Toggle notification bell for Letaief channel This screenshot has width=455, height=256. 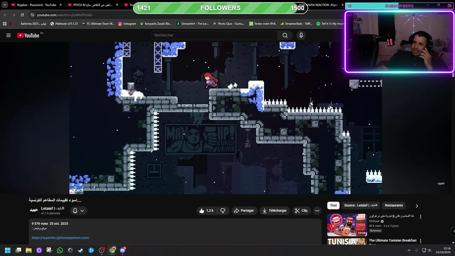click(x=75, y=210)
